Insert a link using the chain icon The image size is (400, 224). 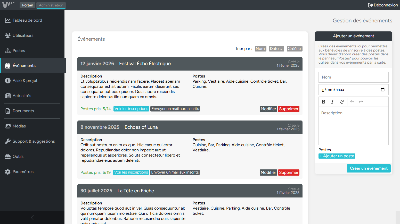pos(342,101)
